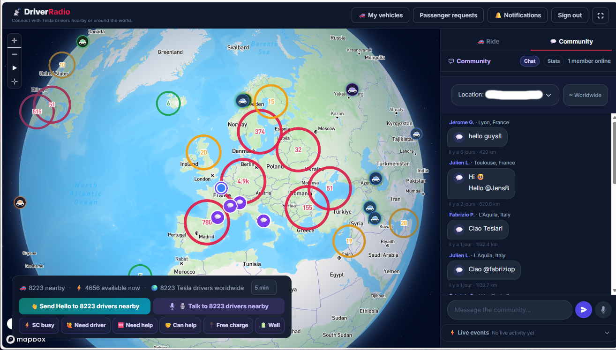The width and height of the screenshot is (616, 350).
Task: Select the car marker beside Syria
Action: (369, 208)
